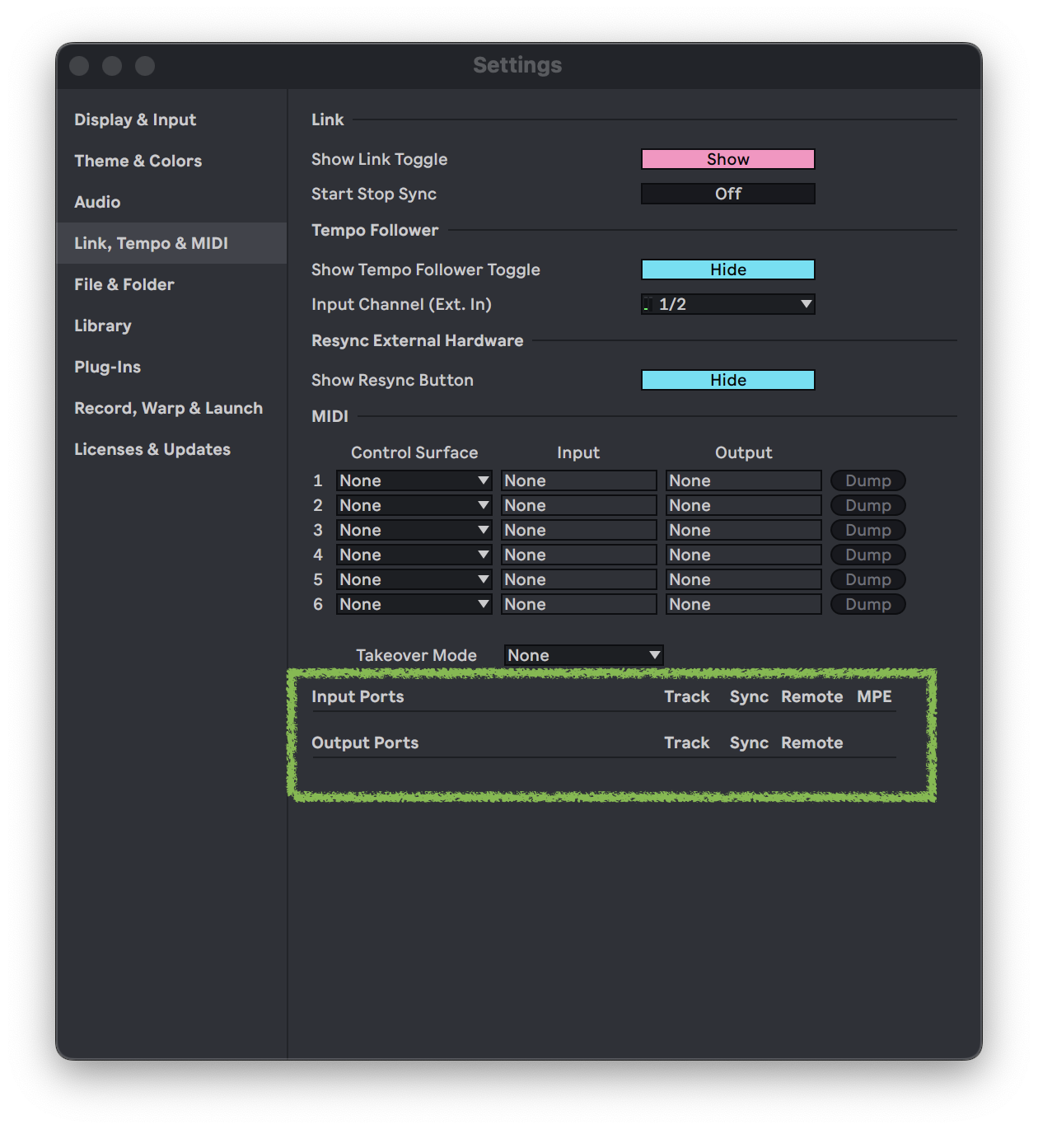Click the Output field in row 5
The width and height of the screenshot is (1038, 1129).
click(x=744, y=579)
